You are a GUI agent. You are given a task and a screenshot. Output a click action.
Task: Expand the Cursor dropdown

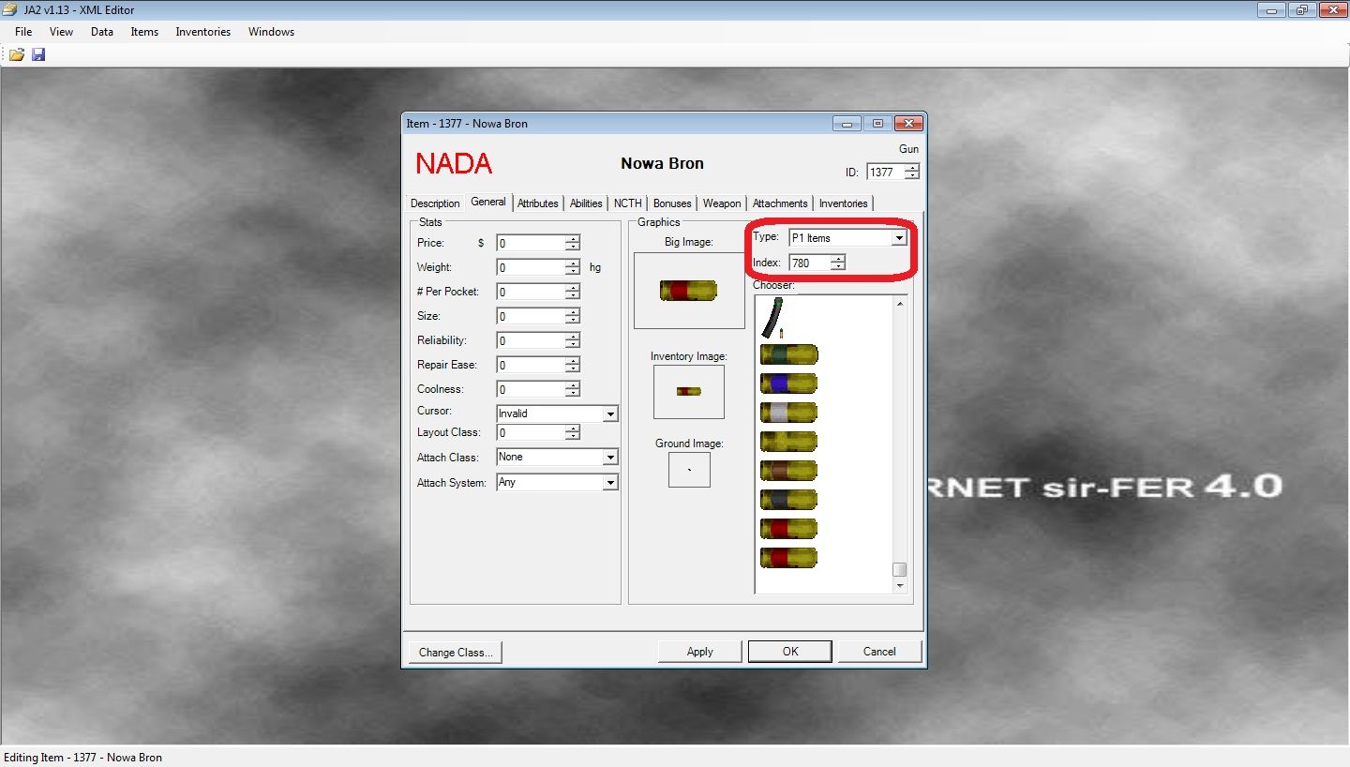610,414
